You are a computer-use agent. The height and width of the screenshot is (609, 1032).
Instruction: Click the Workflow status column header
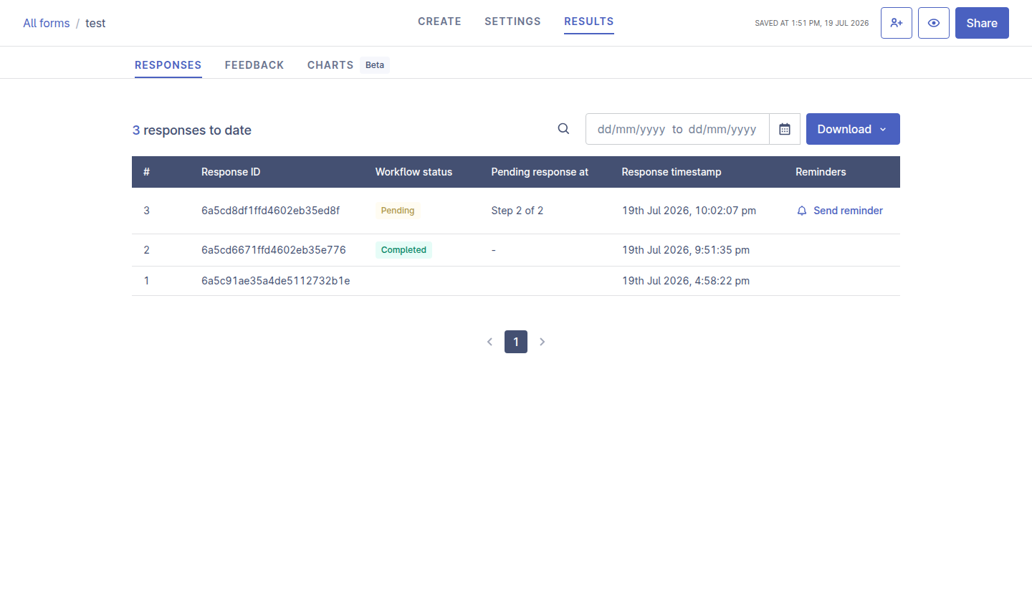click(x=414, y=172)
